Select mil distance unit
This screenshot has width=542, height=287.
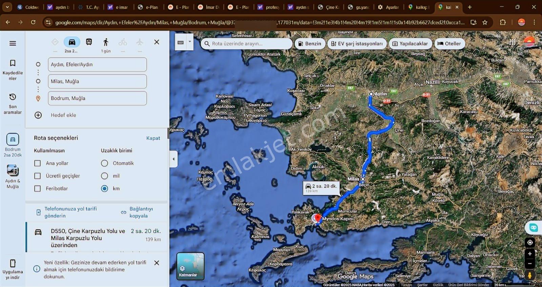(x=104, y=176)
